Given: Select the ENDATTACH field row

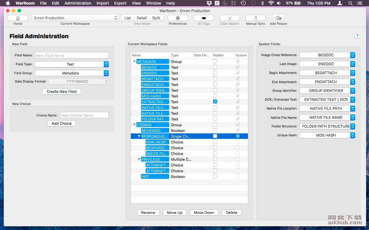Looking at the screenshot, I should pos(189,85).
